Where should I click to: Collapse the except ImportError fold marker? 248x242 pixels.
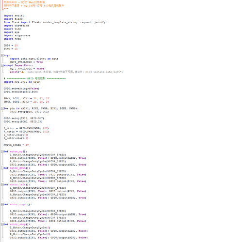coord(2,65)
